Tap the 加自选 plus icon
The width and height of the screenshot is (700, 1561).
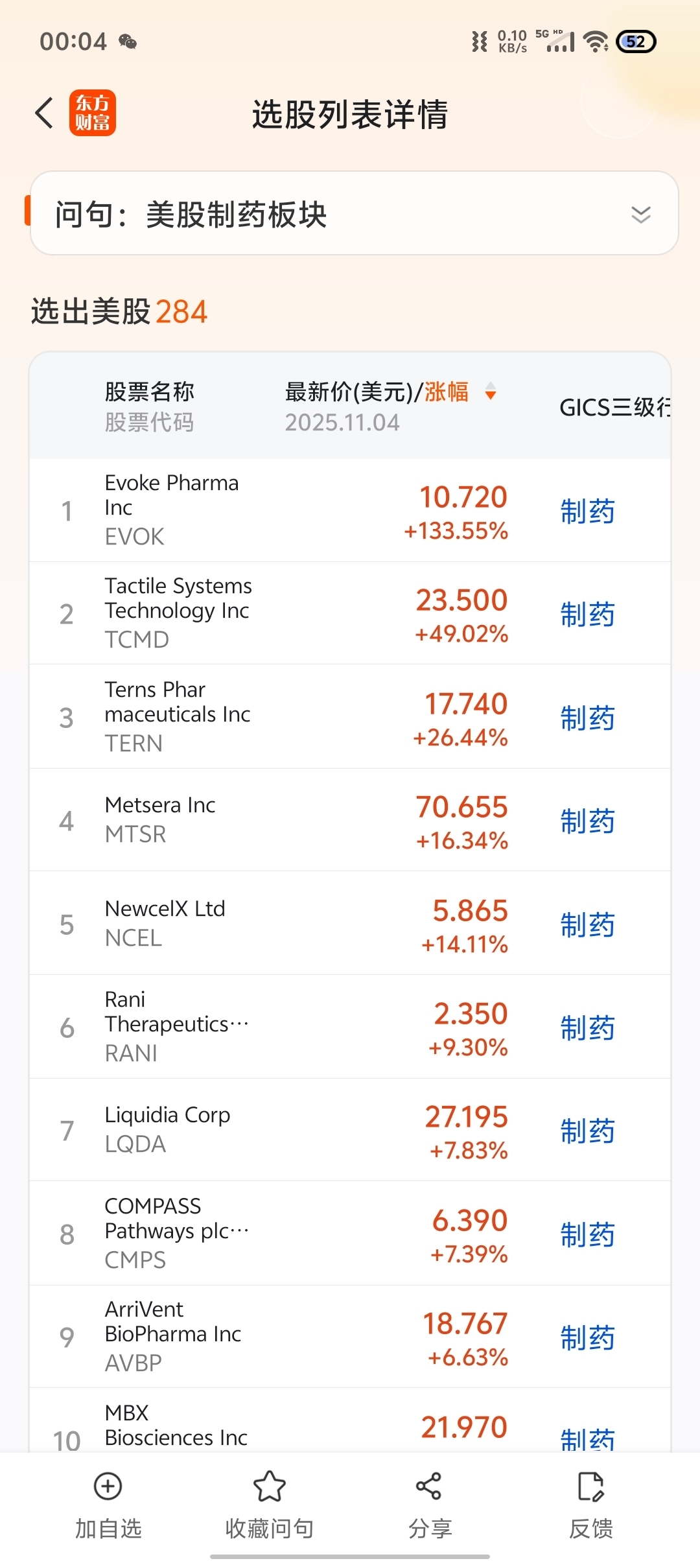[x=108, y=1486]
